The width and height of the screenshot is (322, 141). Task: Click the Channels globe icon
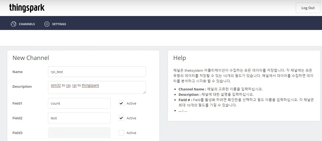(13, 24)
